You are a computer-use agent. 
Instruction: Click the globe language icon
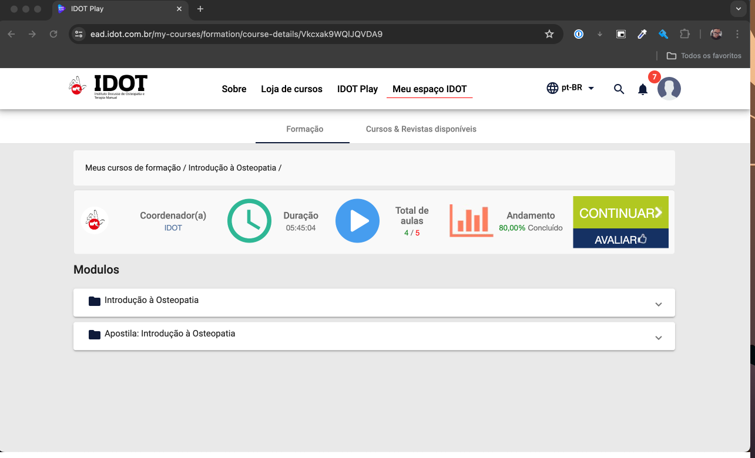click(x=552, y=88)
